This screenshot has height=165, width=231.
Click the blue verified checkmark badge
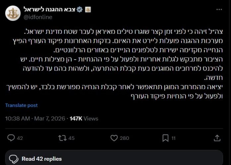click(x=80, y=9)
